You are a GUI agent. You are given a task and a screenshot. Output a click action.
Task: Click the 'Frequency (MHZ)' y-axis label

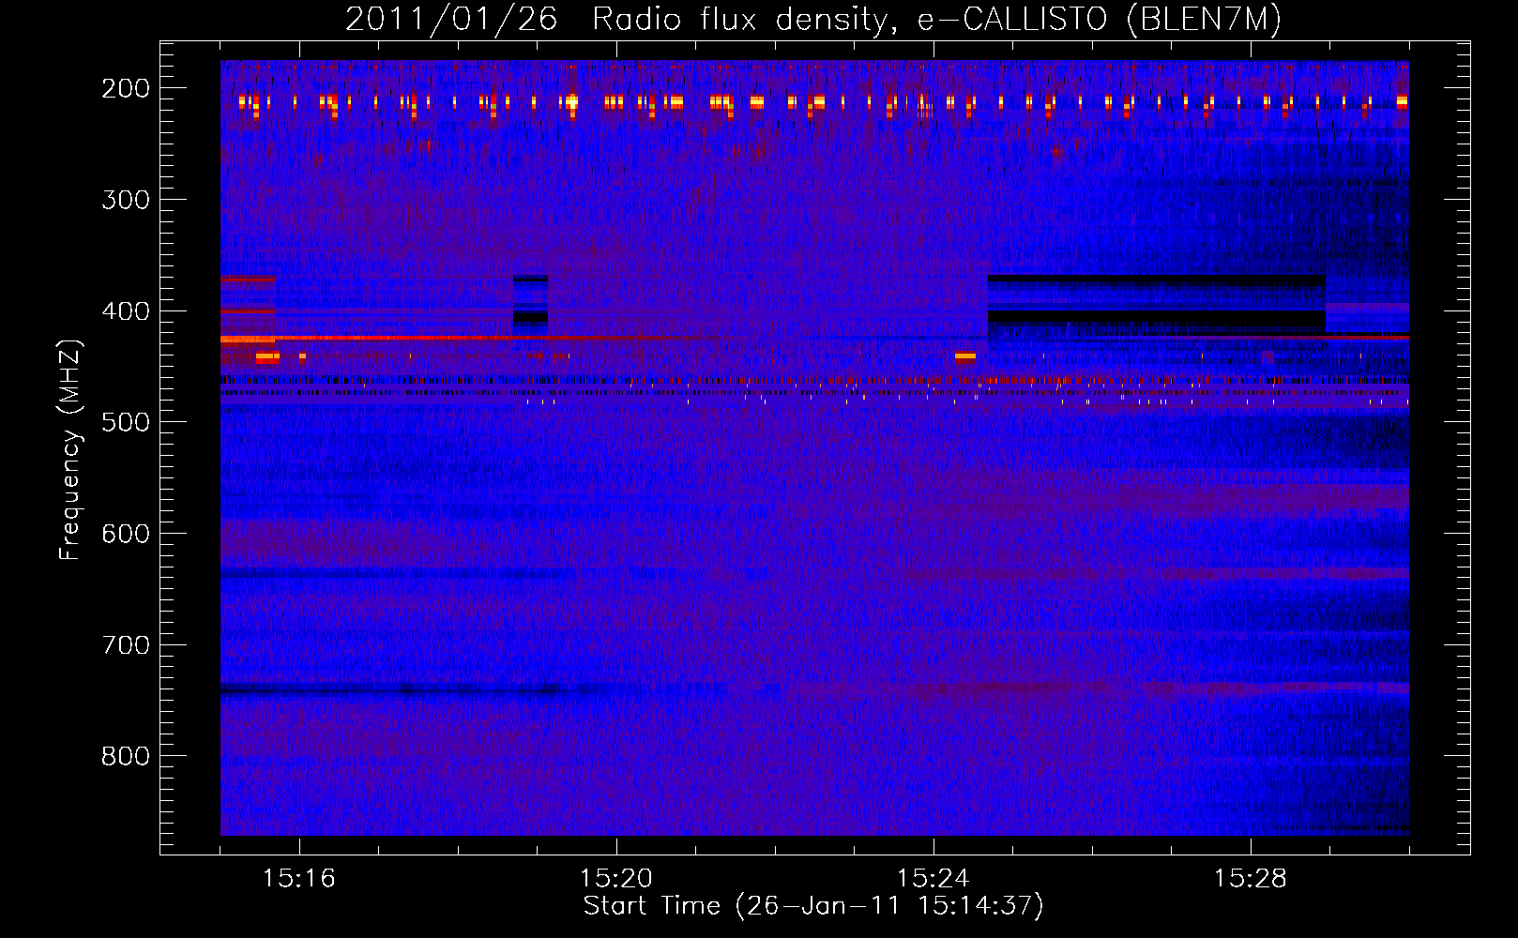(70, 449)
